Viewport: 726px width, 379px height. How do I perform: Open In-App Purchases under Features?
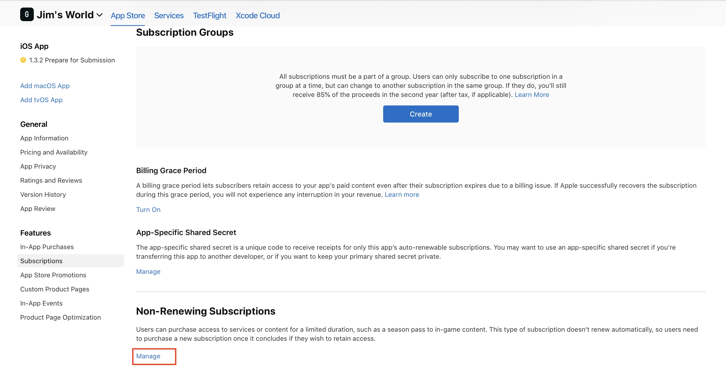pos(47,247)
